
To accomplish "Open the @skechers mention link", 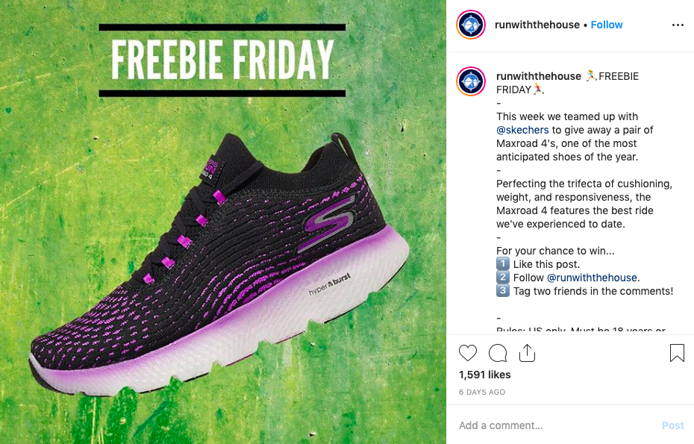I will [x=522, y=129].
